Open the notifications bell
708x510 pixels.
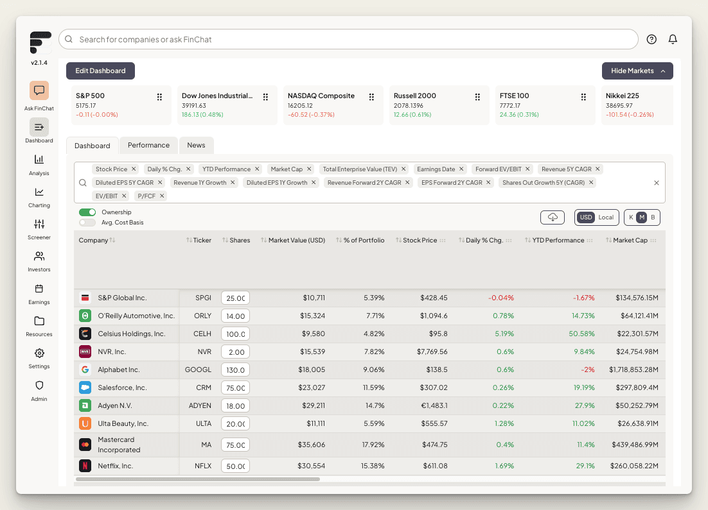pos(673,39)
